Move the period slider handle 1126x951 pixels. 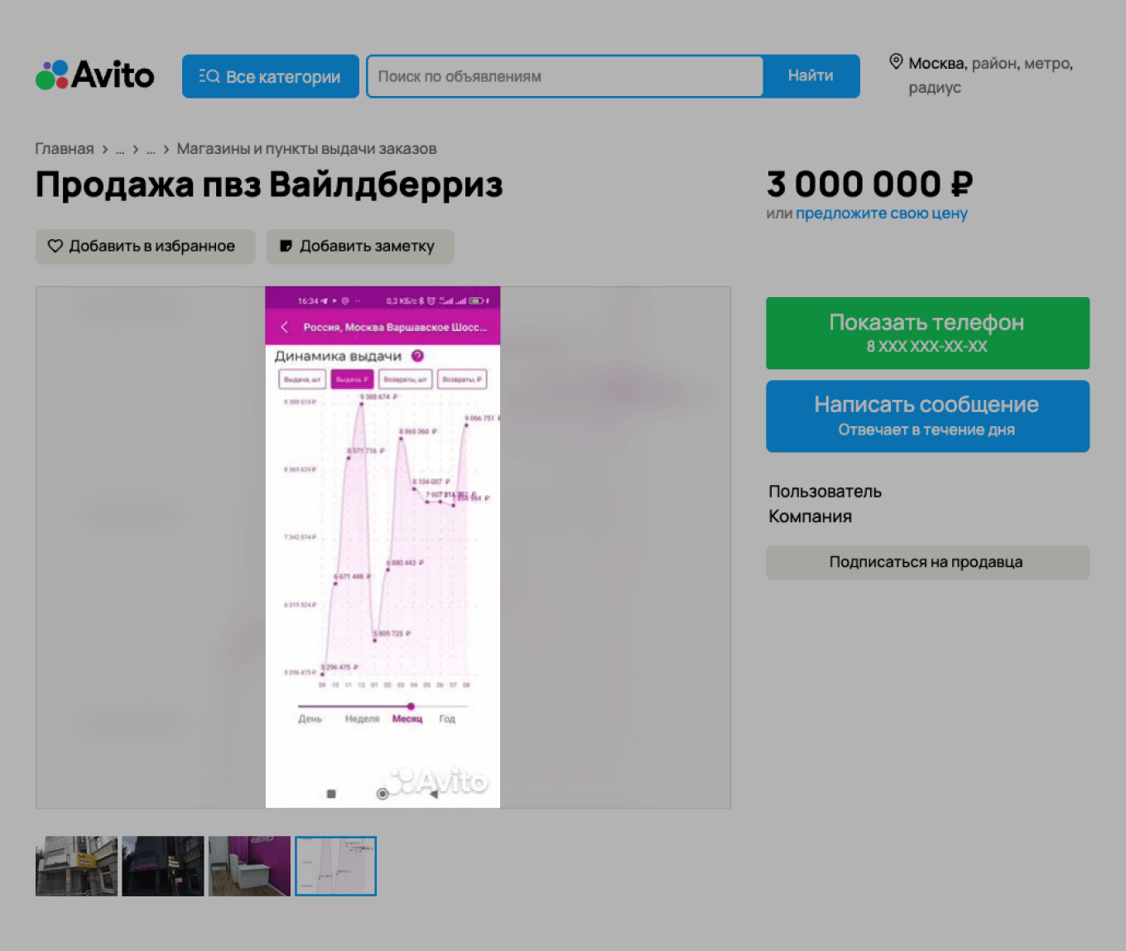click(x=411, y=707)
